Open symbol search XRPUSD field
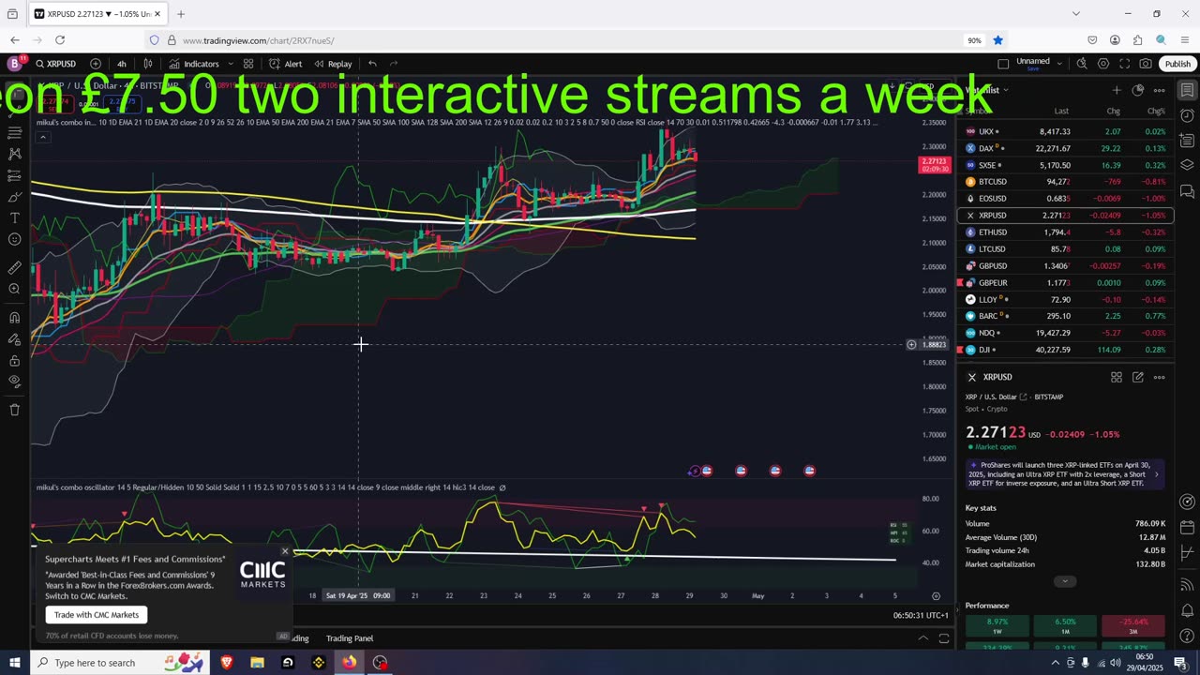 point(56,64)
